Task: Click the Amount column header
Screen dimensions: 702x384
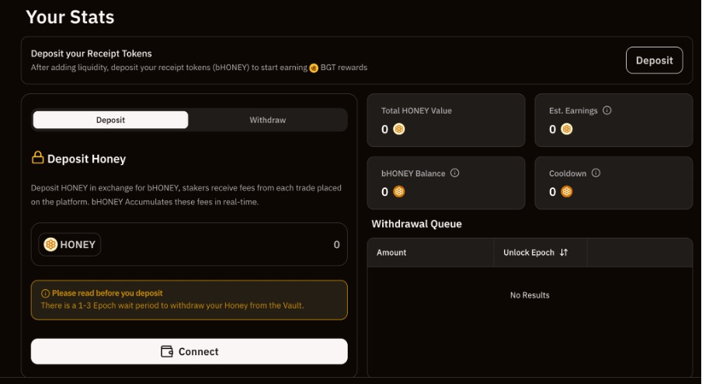Action: 391,253
